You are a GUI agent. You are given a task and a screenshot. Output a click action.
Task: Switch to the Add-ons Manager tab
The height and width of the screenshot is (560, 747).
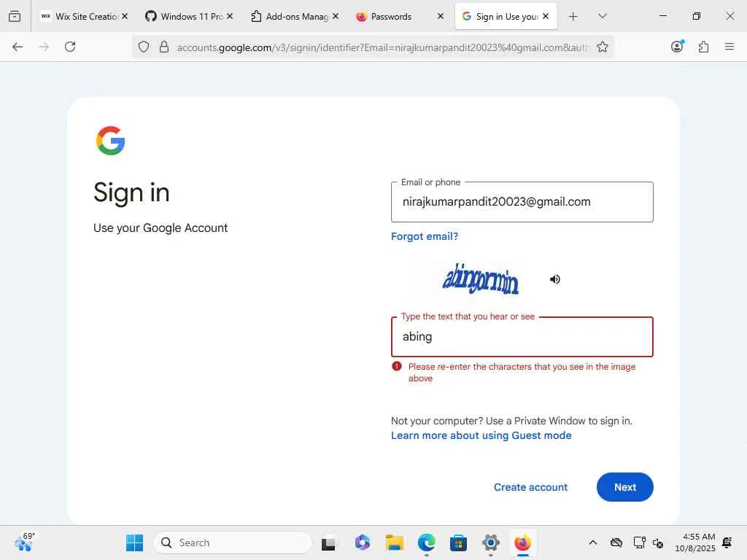[x=295, y=16]
